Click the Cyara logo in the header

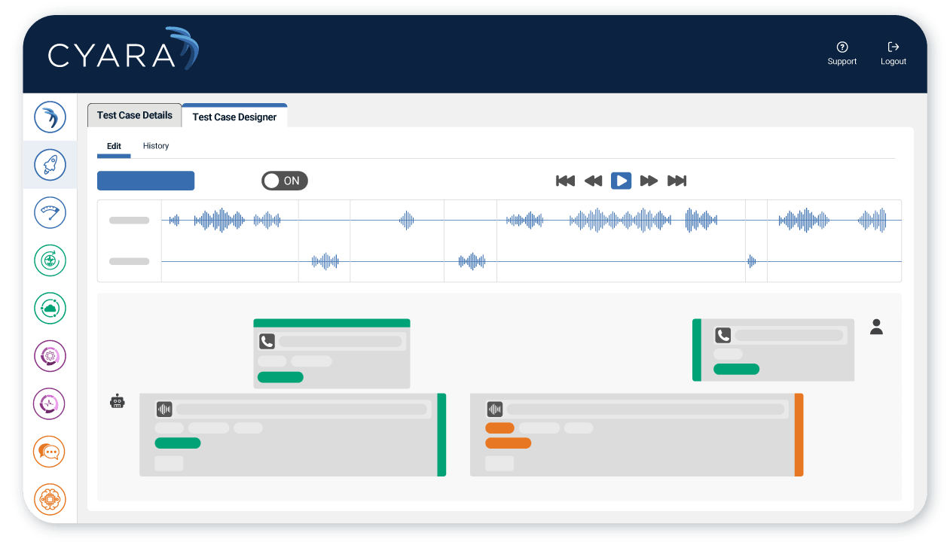tap(124, 49)
